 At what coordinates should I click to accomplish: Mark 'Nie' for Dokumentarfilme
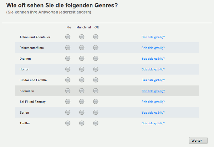point(68,48)
